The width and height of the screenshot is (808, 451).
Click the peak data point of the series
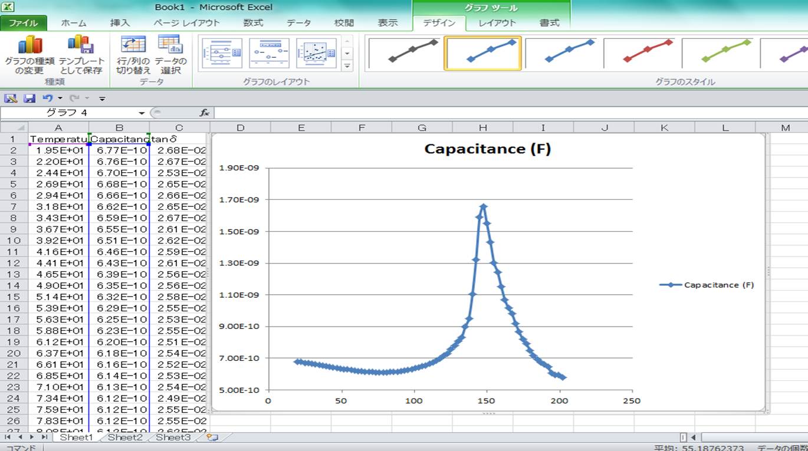483,206
